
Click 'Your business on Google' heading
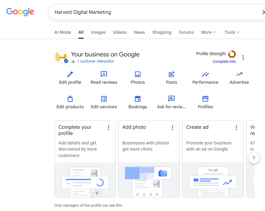[x=105, y=54]
